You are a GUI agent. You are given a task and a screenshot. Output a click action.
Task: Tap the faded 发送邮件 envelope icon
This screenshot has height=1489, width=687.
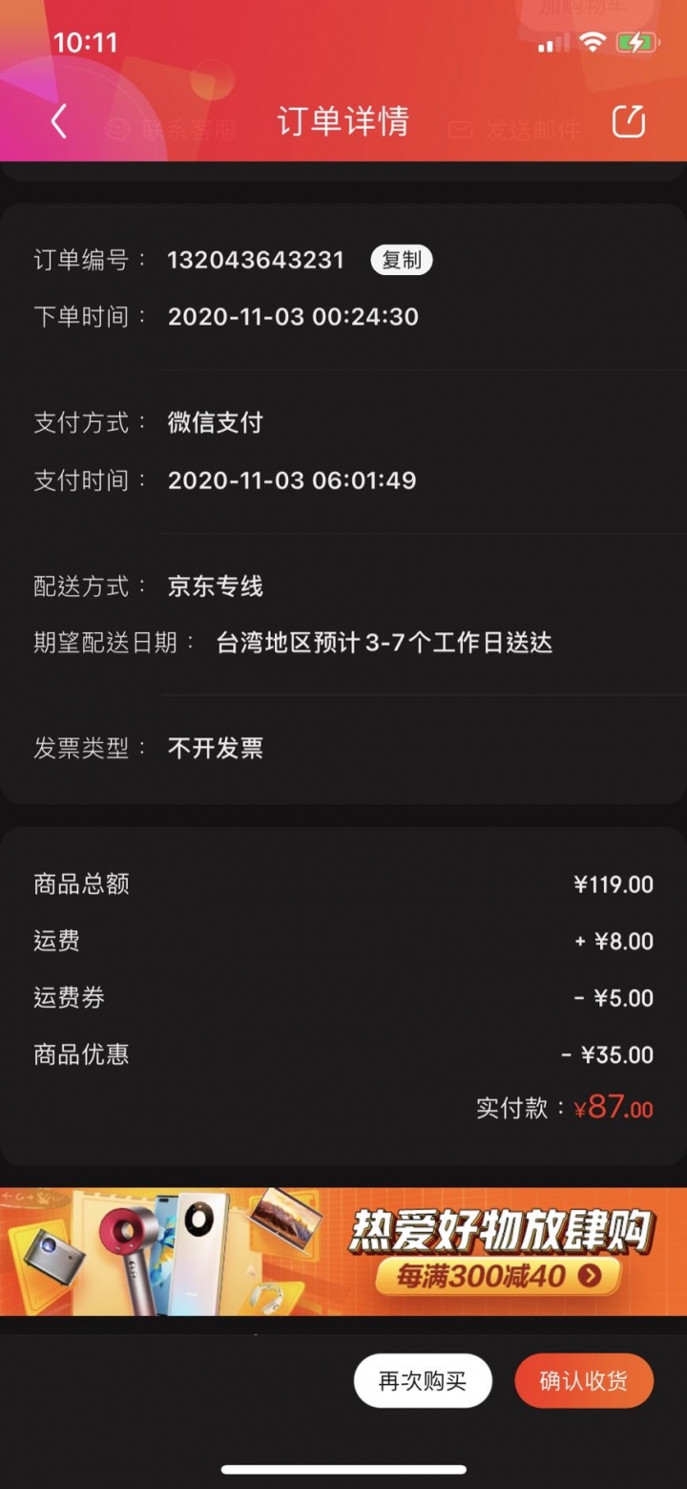pyautogui.click(x=461, y=129)
